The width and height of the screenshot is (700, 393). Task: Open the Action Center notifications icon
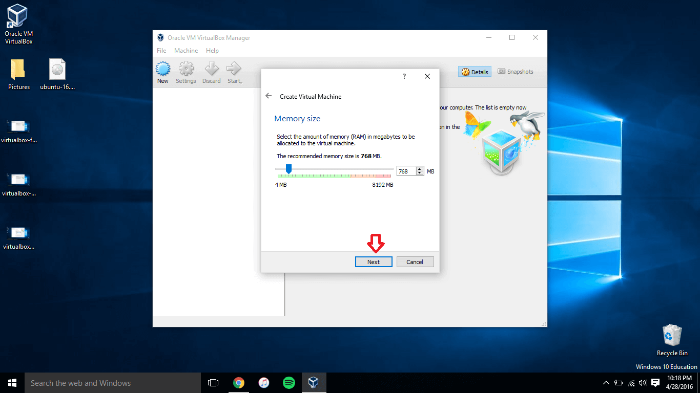coord(655,383)
